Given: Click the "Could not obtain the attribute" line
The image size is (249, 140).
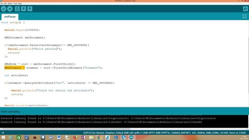Looking at the screenshot, I should coord(53,91).
